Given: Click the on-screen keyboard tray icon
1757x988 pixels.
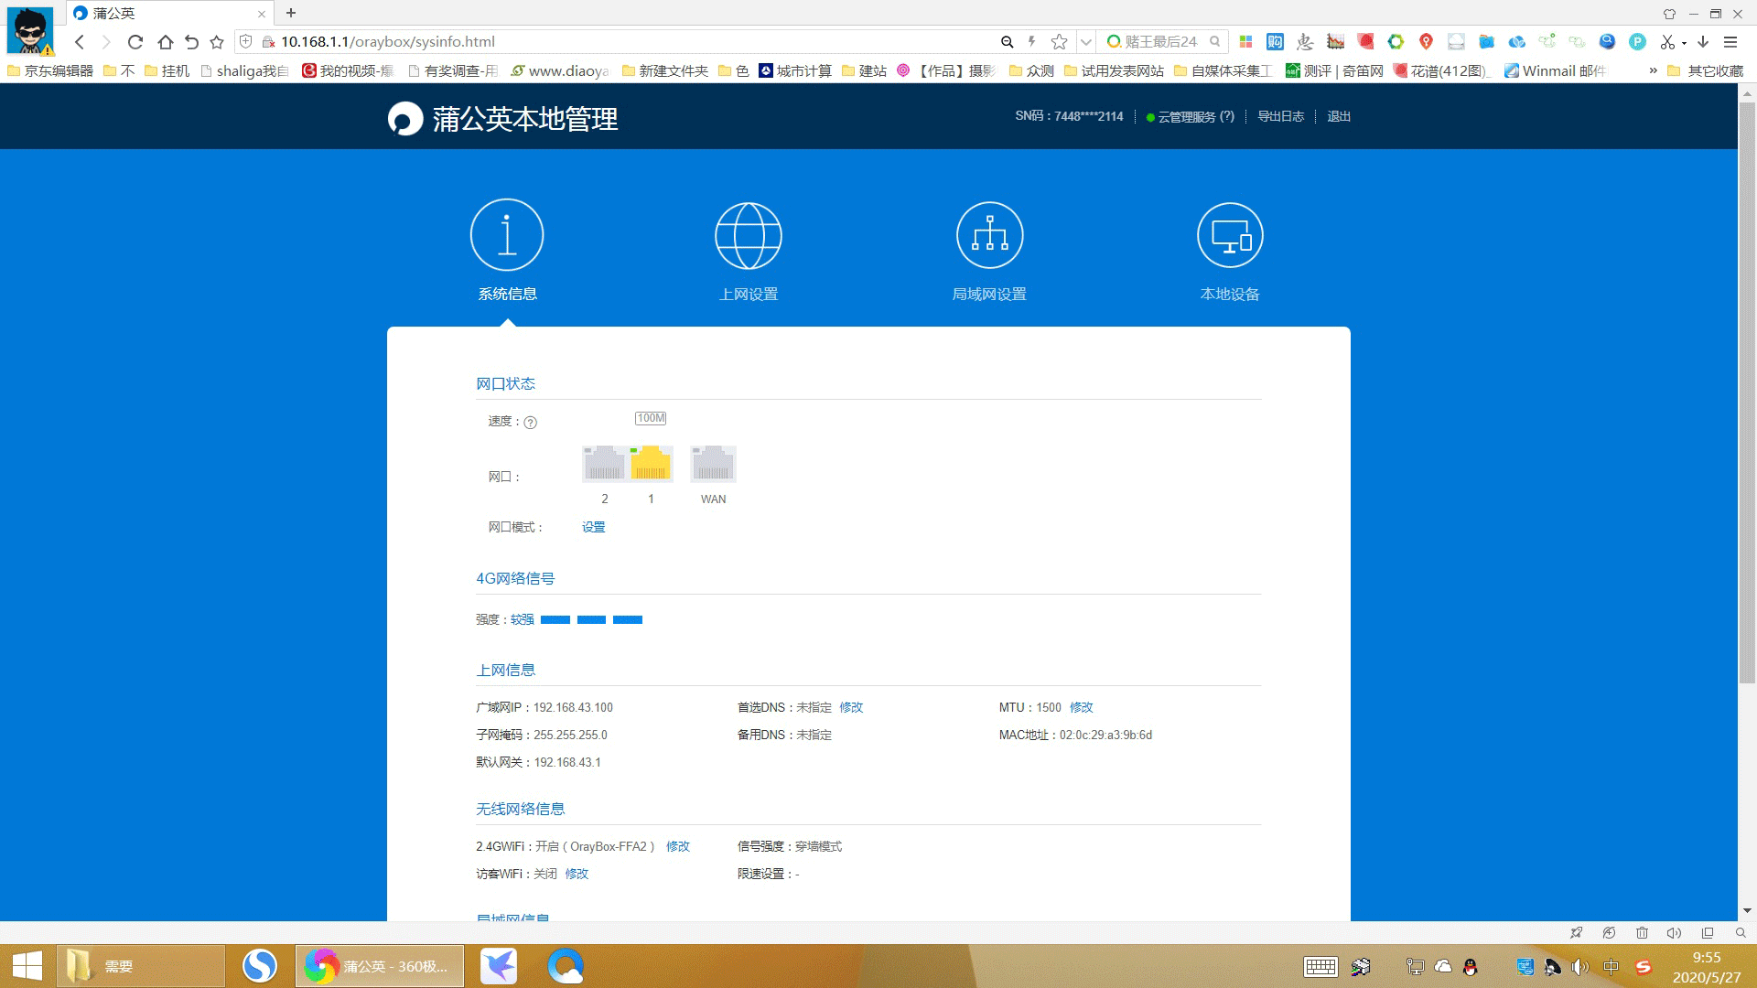Looking at the screenshot, I should pyautogui.click(x=1320, y=967).
